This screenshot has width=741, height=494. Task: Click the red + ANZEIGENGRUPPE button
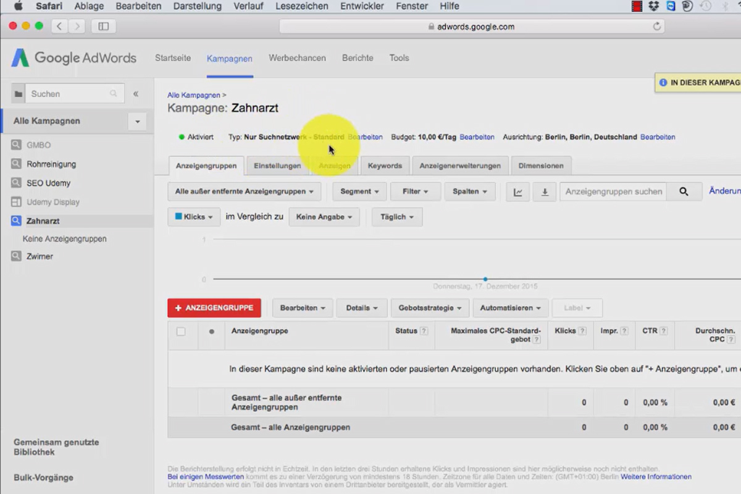214,308
